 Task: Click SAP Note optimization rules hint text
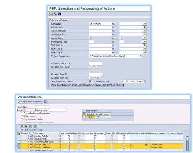click(87, 85)
